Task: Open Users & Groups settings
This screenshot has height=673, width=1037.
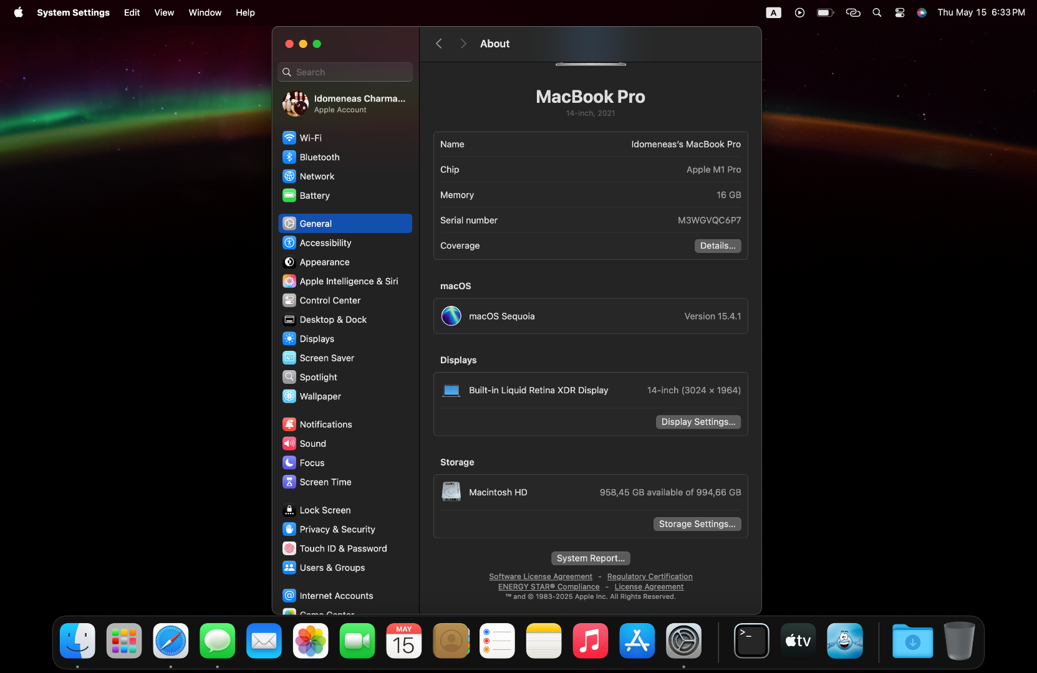Action: coord(345,568)
